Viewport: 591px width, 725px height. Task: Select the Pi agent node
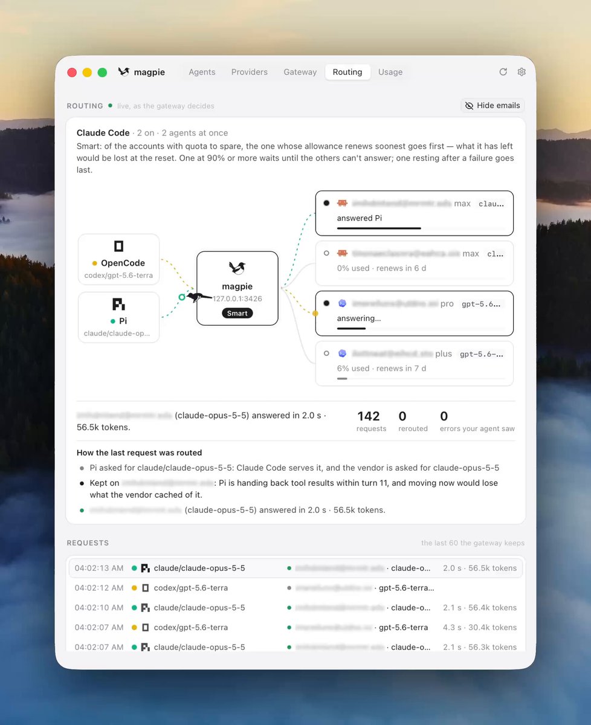(118, 317)
